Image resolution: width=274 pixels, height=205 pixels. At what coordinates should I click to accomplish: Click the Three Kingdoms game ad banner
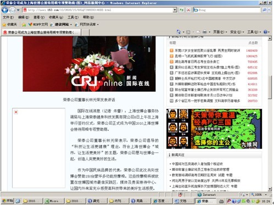[214, 129]
